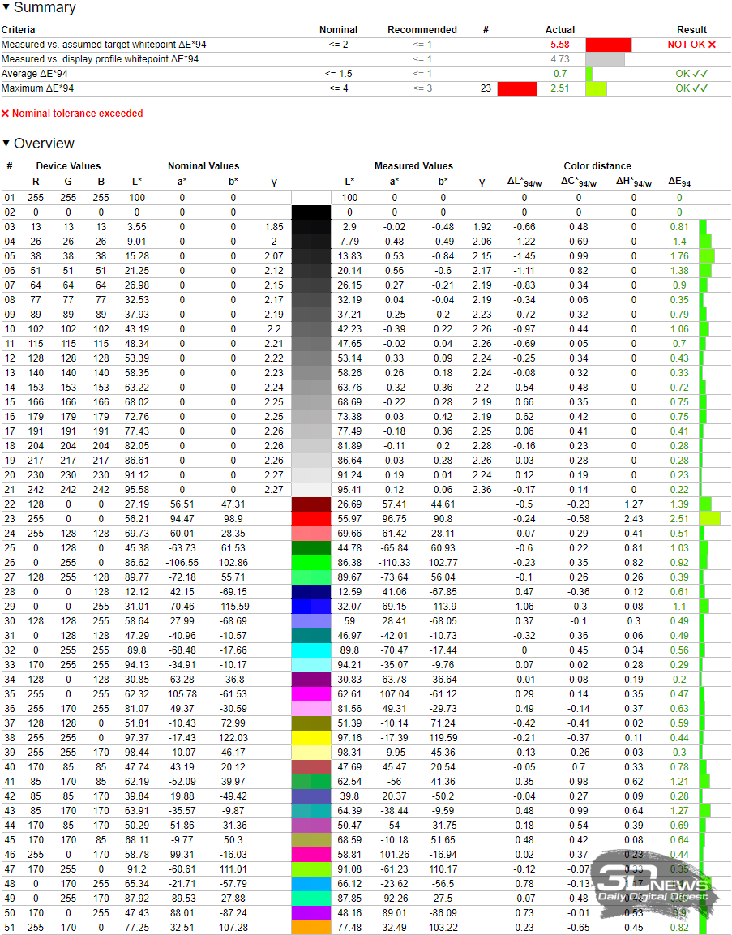The height and width of the screenshot is (935, 732).
Task: Click the Color distance column header
Action: click(597, 166)
